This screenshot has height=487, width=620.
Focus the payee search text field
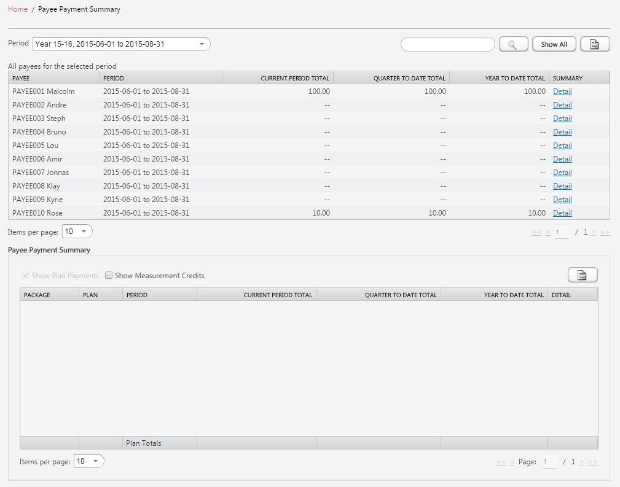click(x=447, y=44)
